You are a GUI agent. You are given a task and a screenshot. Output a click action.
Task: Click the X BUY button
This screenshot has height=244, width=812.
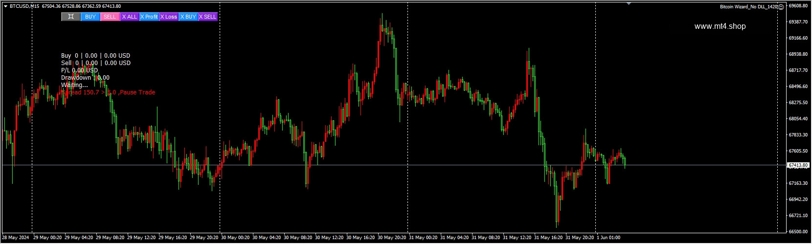188,17
